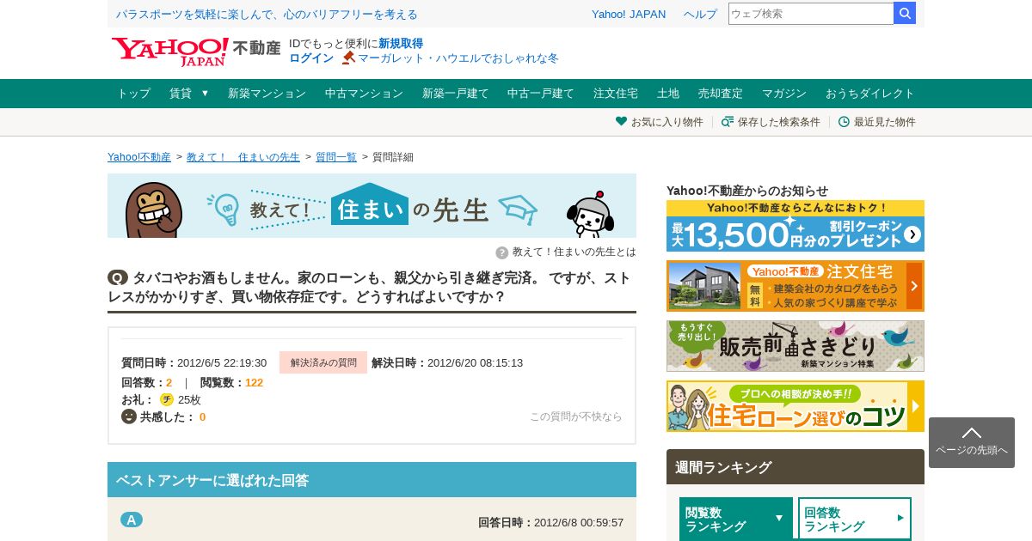This screenshot has height=541, width=1032.
Task: Click the orange arrow on 注文住宅 banner
Action: [x=914, y=286]
